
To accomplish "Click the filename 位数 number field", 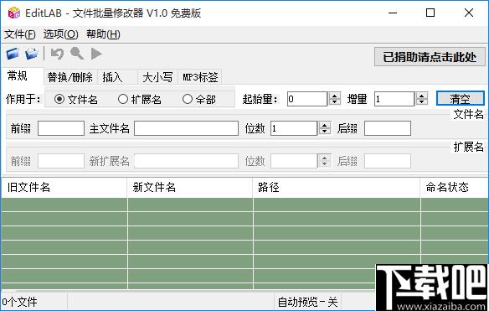I will point(294,128).
